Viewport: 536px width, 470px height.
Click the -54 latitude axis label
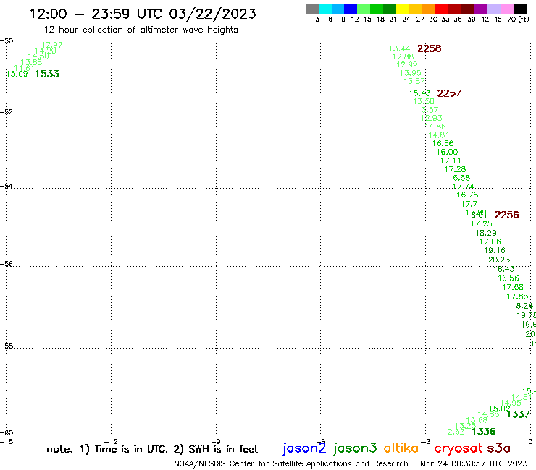tap(7, 186)
